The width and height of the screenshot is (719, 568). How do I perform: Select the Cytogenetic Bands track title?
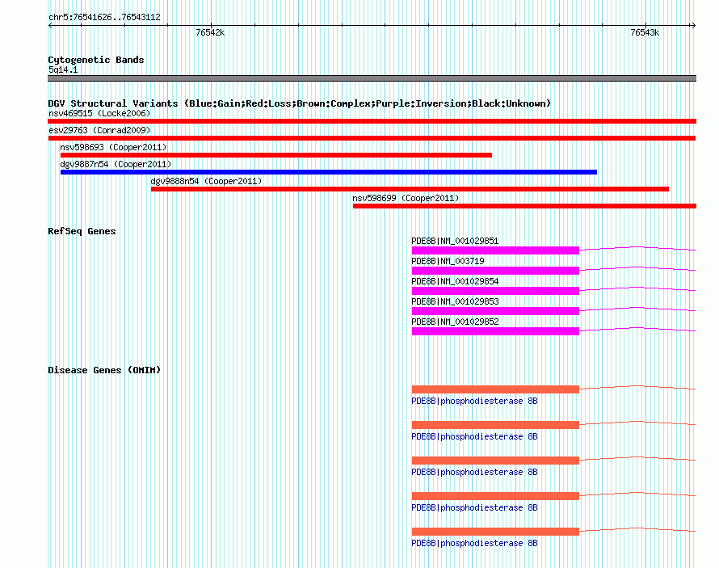coord(96,60)
